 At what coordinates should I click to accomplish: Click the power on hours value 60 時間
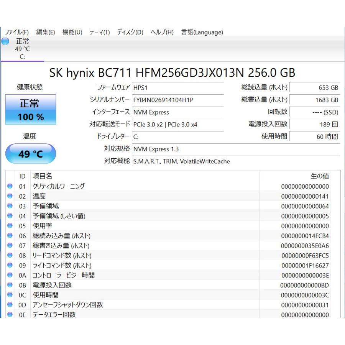coord(315,136)
